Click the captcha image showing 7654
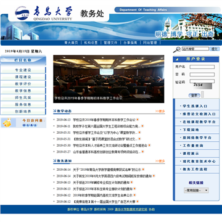The image size is (222, 222). coord(203,86)
